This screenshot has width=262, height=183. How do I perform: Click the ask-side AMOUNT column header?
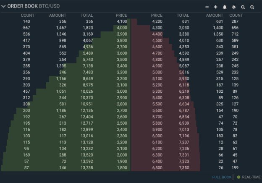click(x=215, y=16)
